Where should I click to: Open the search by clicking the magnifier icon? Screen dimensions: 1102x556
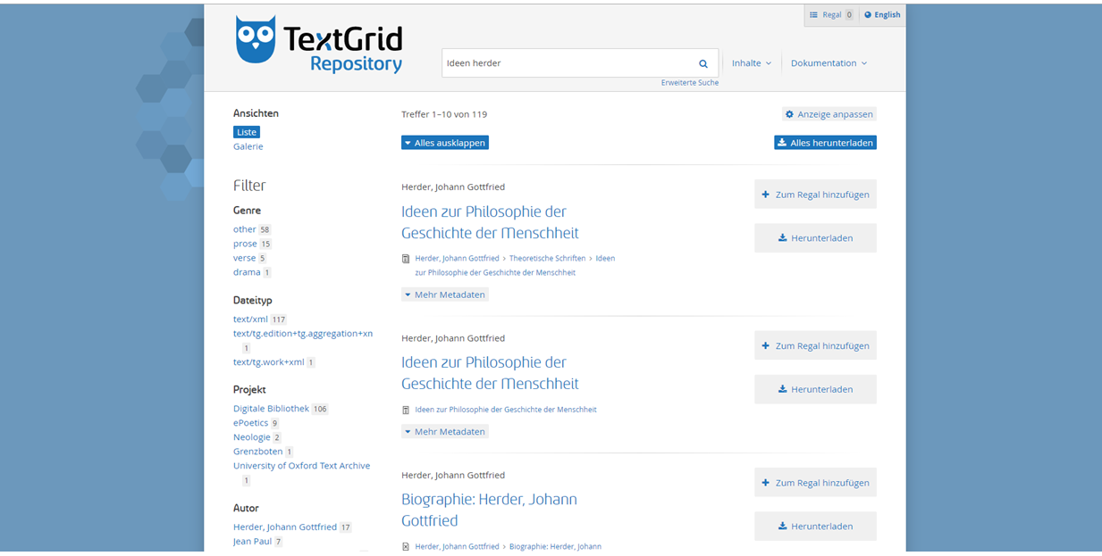tap(702, 63)
